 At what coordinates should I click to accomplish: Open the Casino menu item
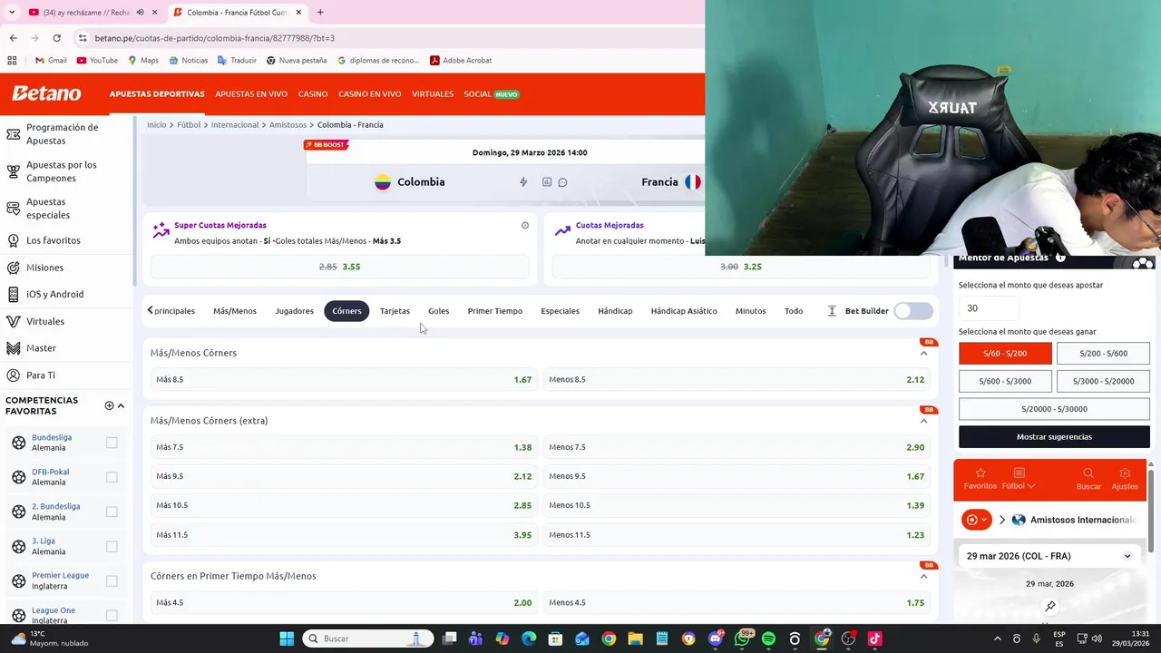[313, 94]
